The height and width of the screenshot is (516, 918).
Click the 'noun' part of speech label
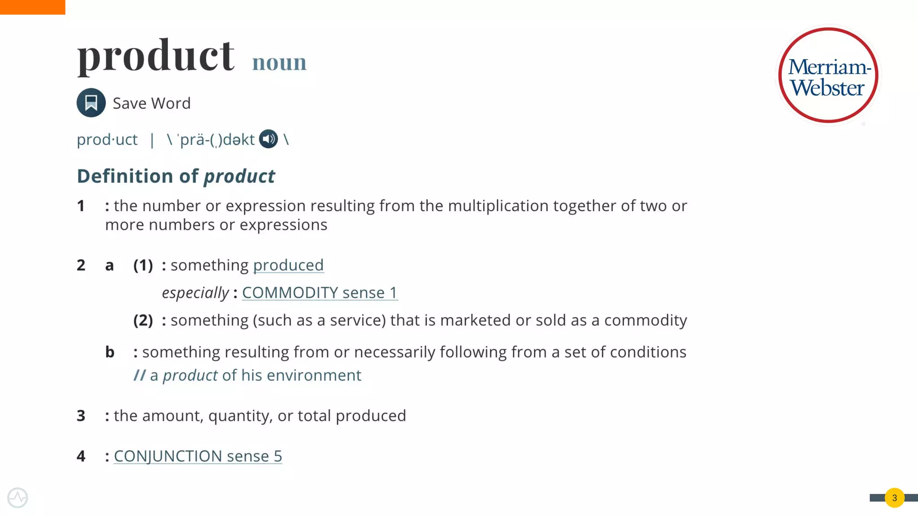(279, 63)
